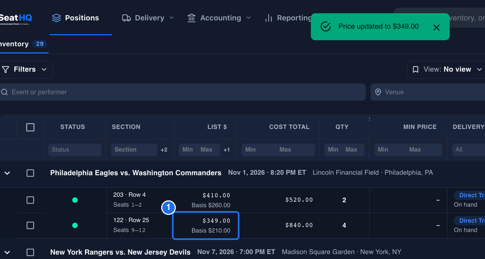The image size is (485, 259).
Task: Focus the Event or performer search field
Action: tap(183, 92)
